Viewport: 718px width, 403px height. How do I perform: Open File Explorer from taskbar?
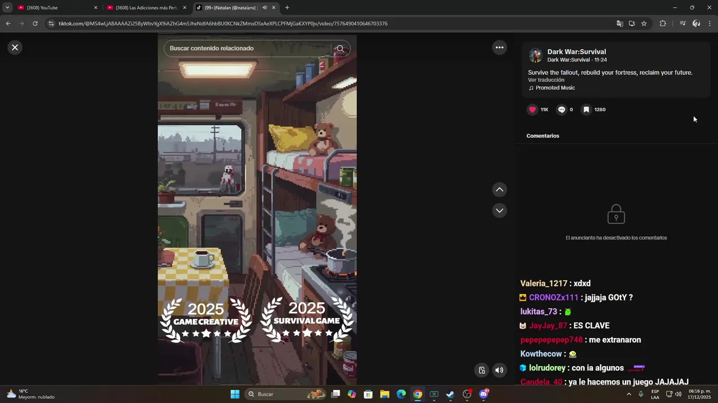[x=385, y=394]
